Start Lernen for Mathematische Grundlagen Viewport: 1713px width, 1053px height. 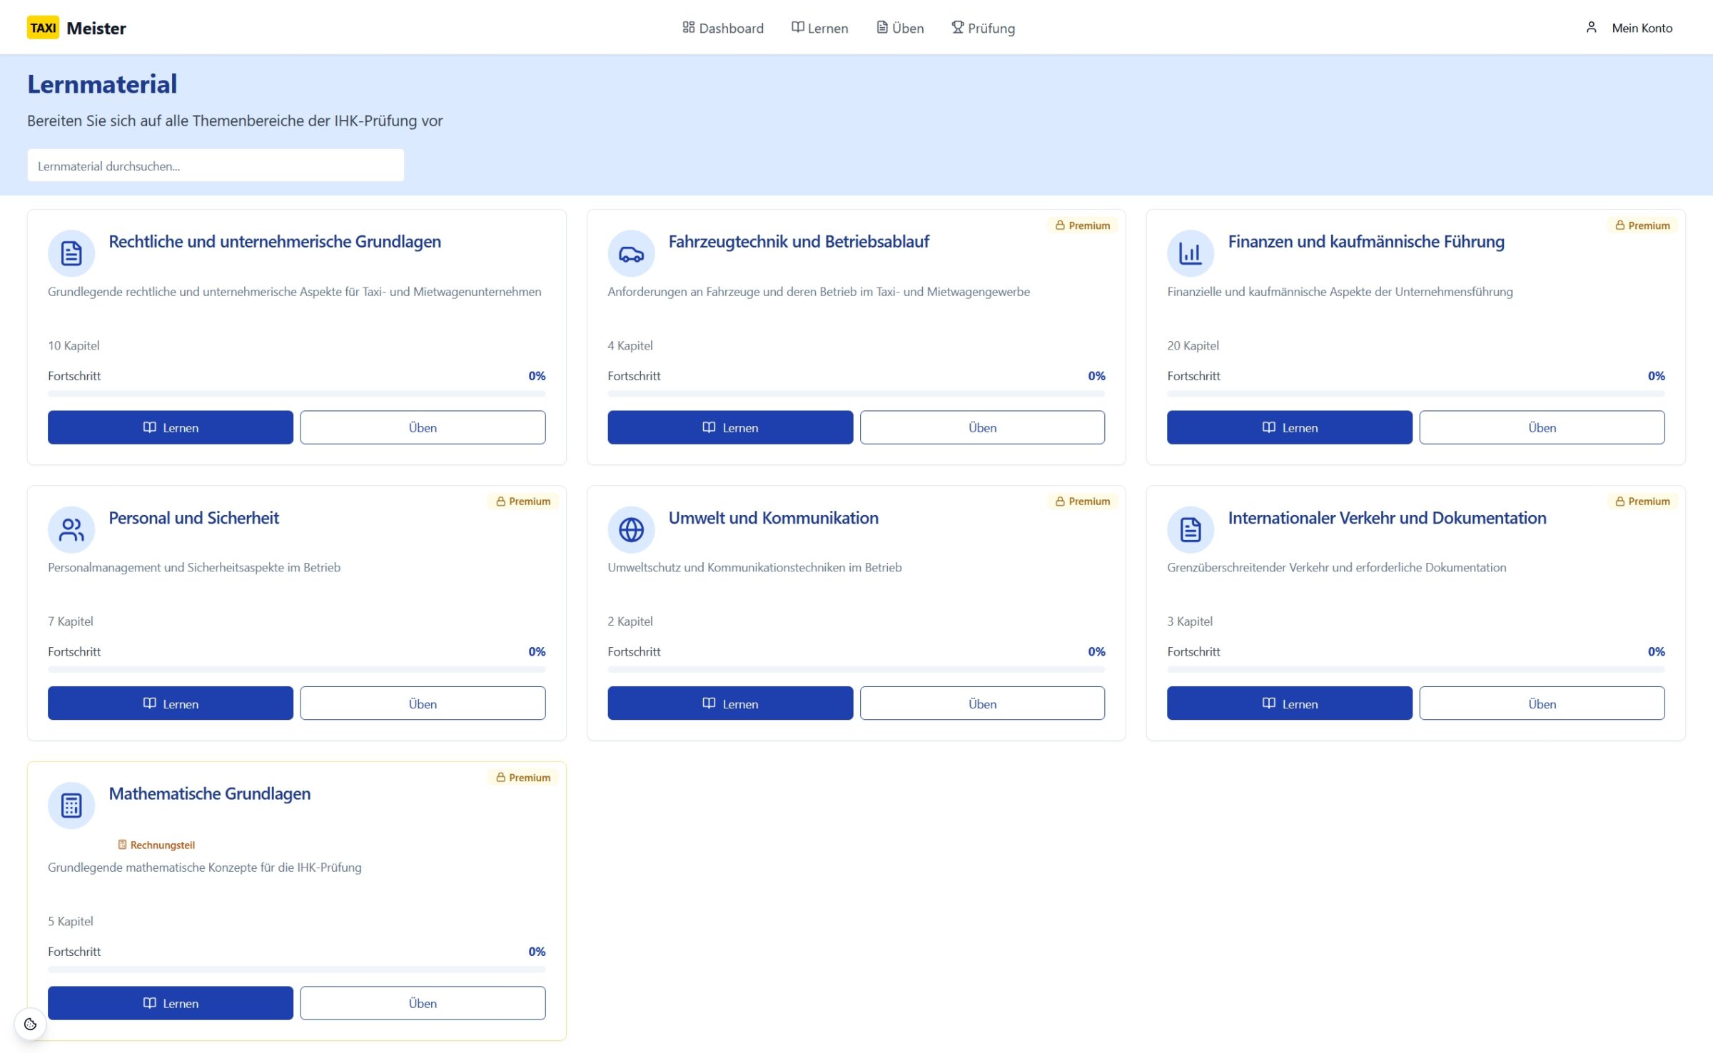(170, 1002)
